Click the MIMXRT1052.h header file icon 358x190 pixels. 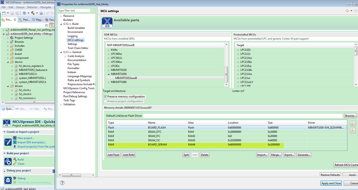pyautogui.click(x=16, y=74)
